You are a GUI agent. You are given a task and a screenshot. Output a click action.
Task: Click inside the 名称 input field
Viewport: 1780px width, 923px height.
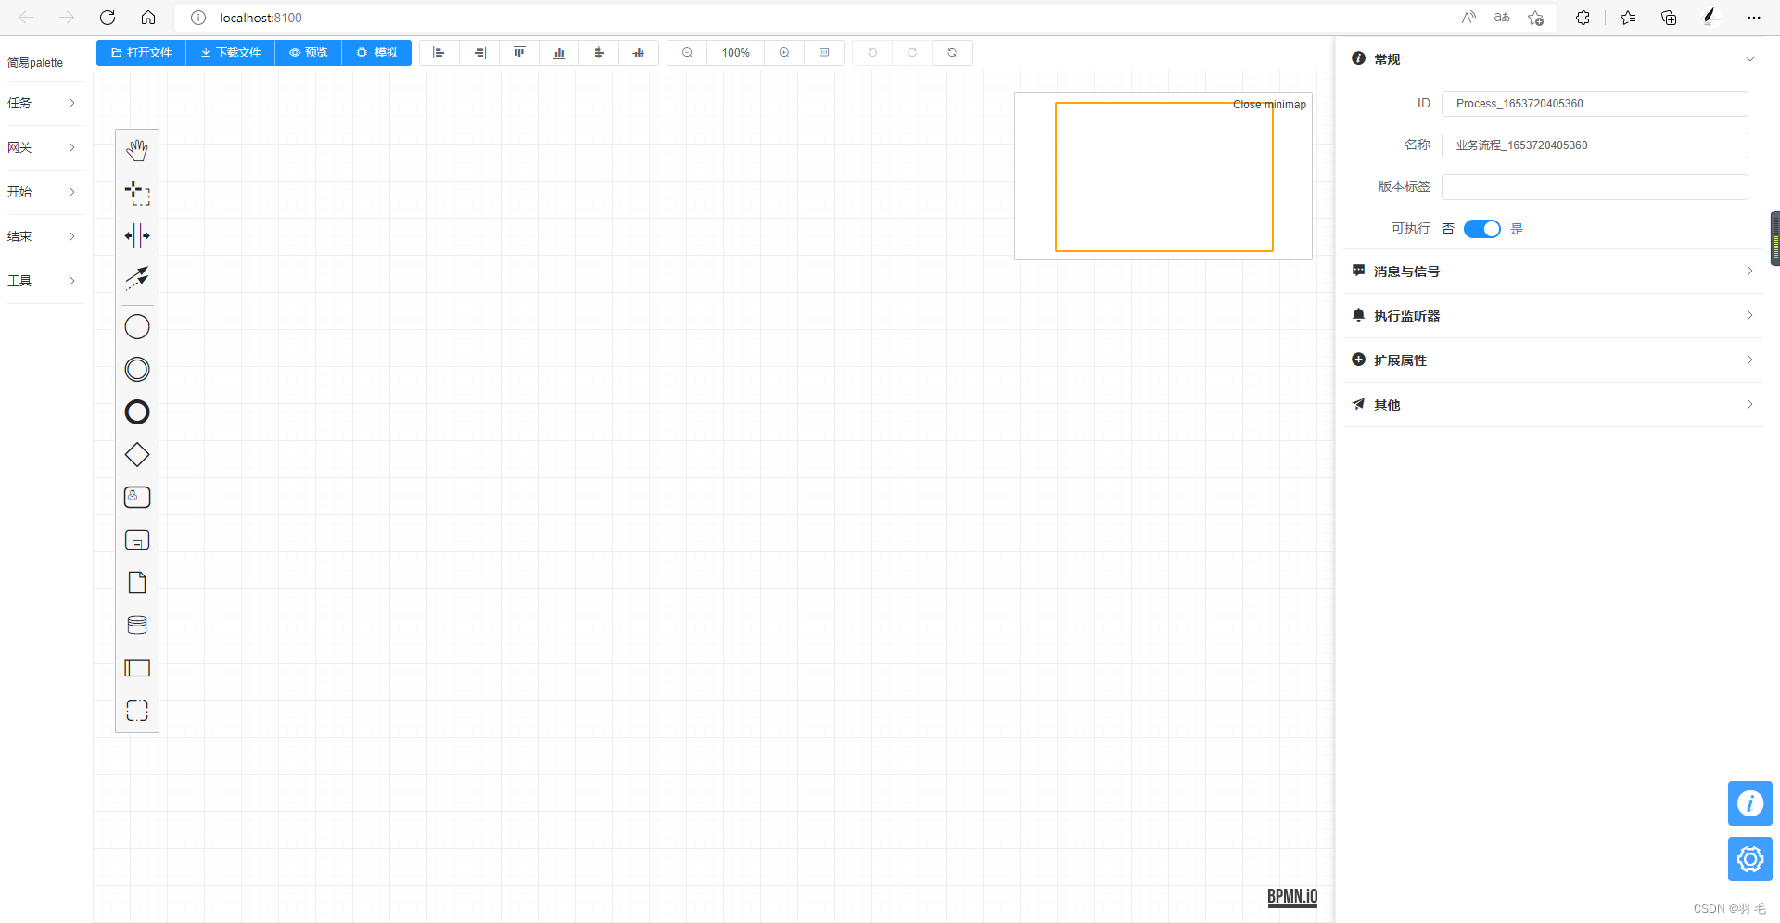pos(1593,145)
